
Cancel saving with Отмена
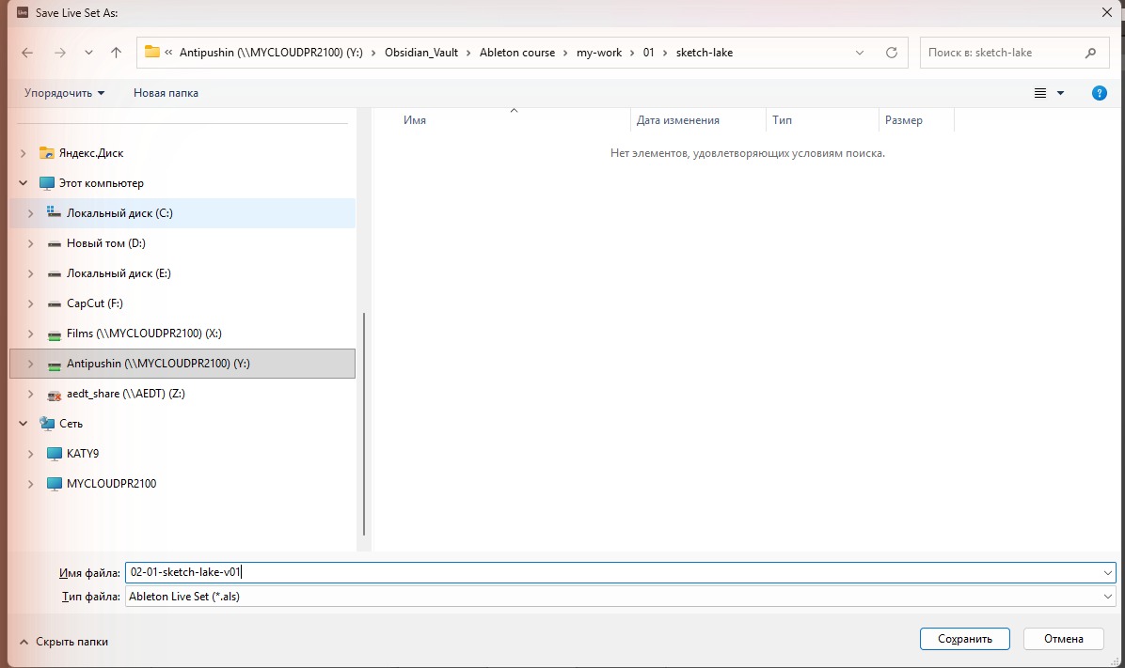(x=1063, y=639)
